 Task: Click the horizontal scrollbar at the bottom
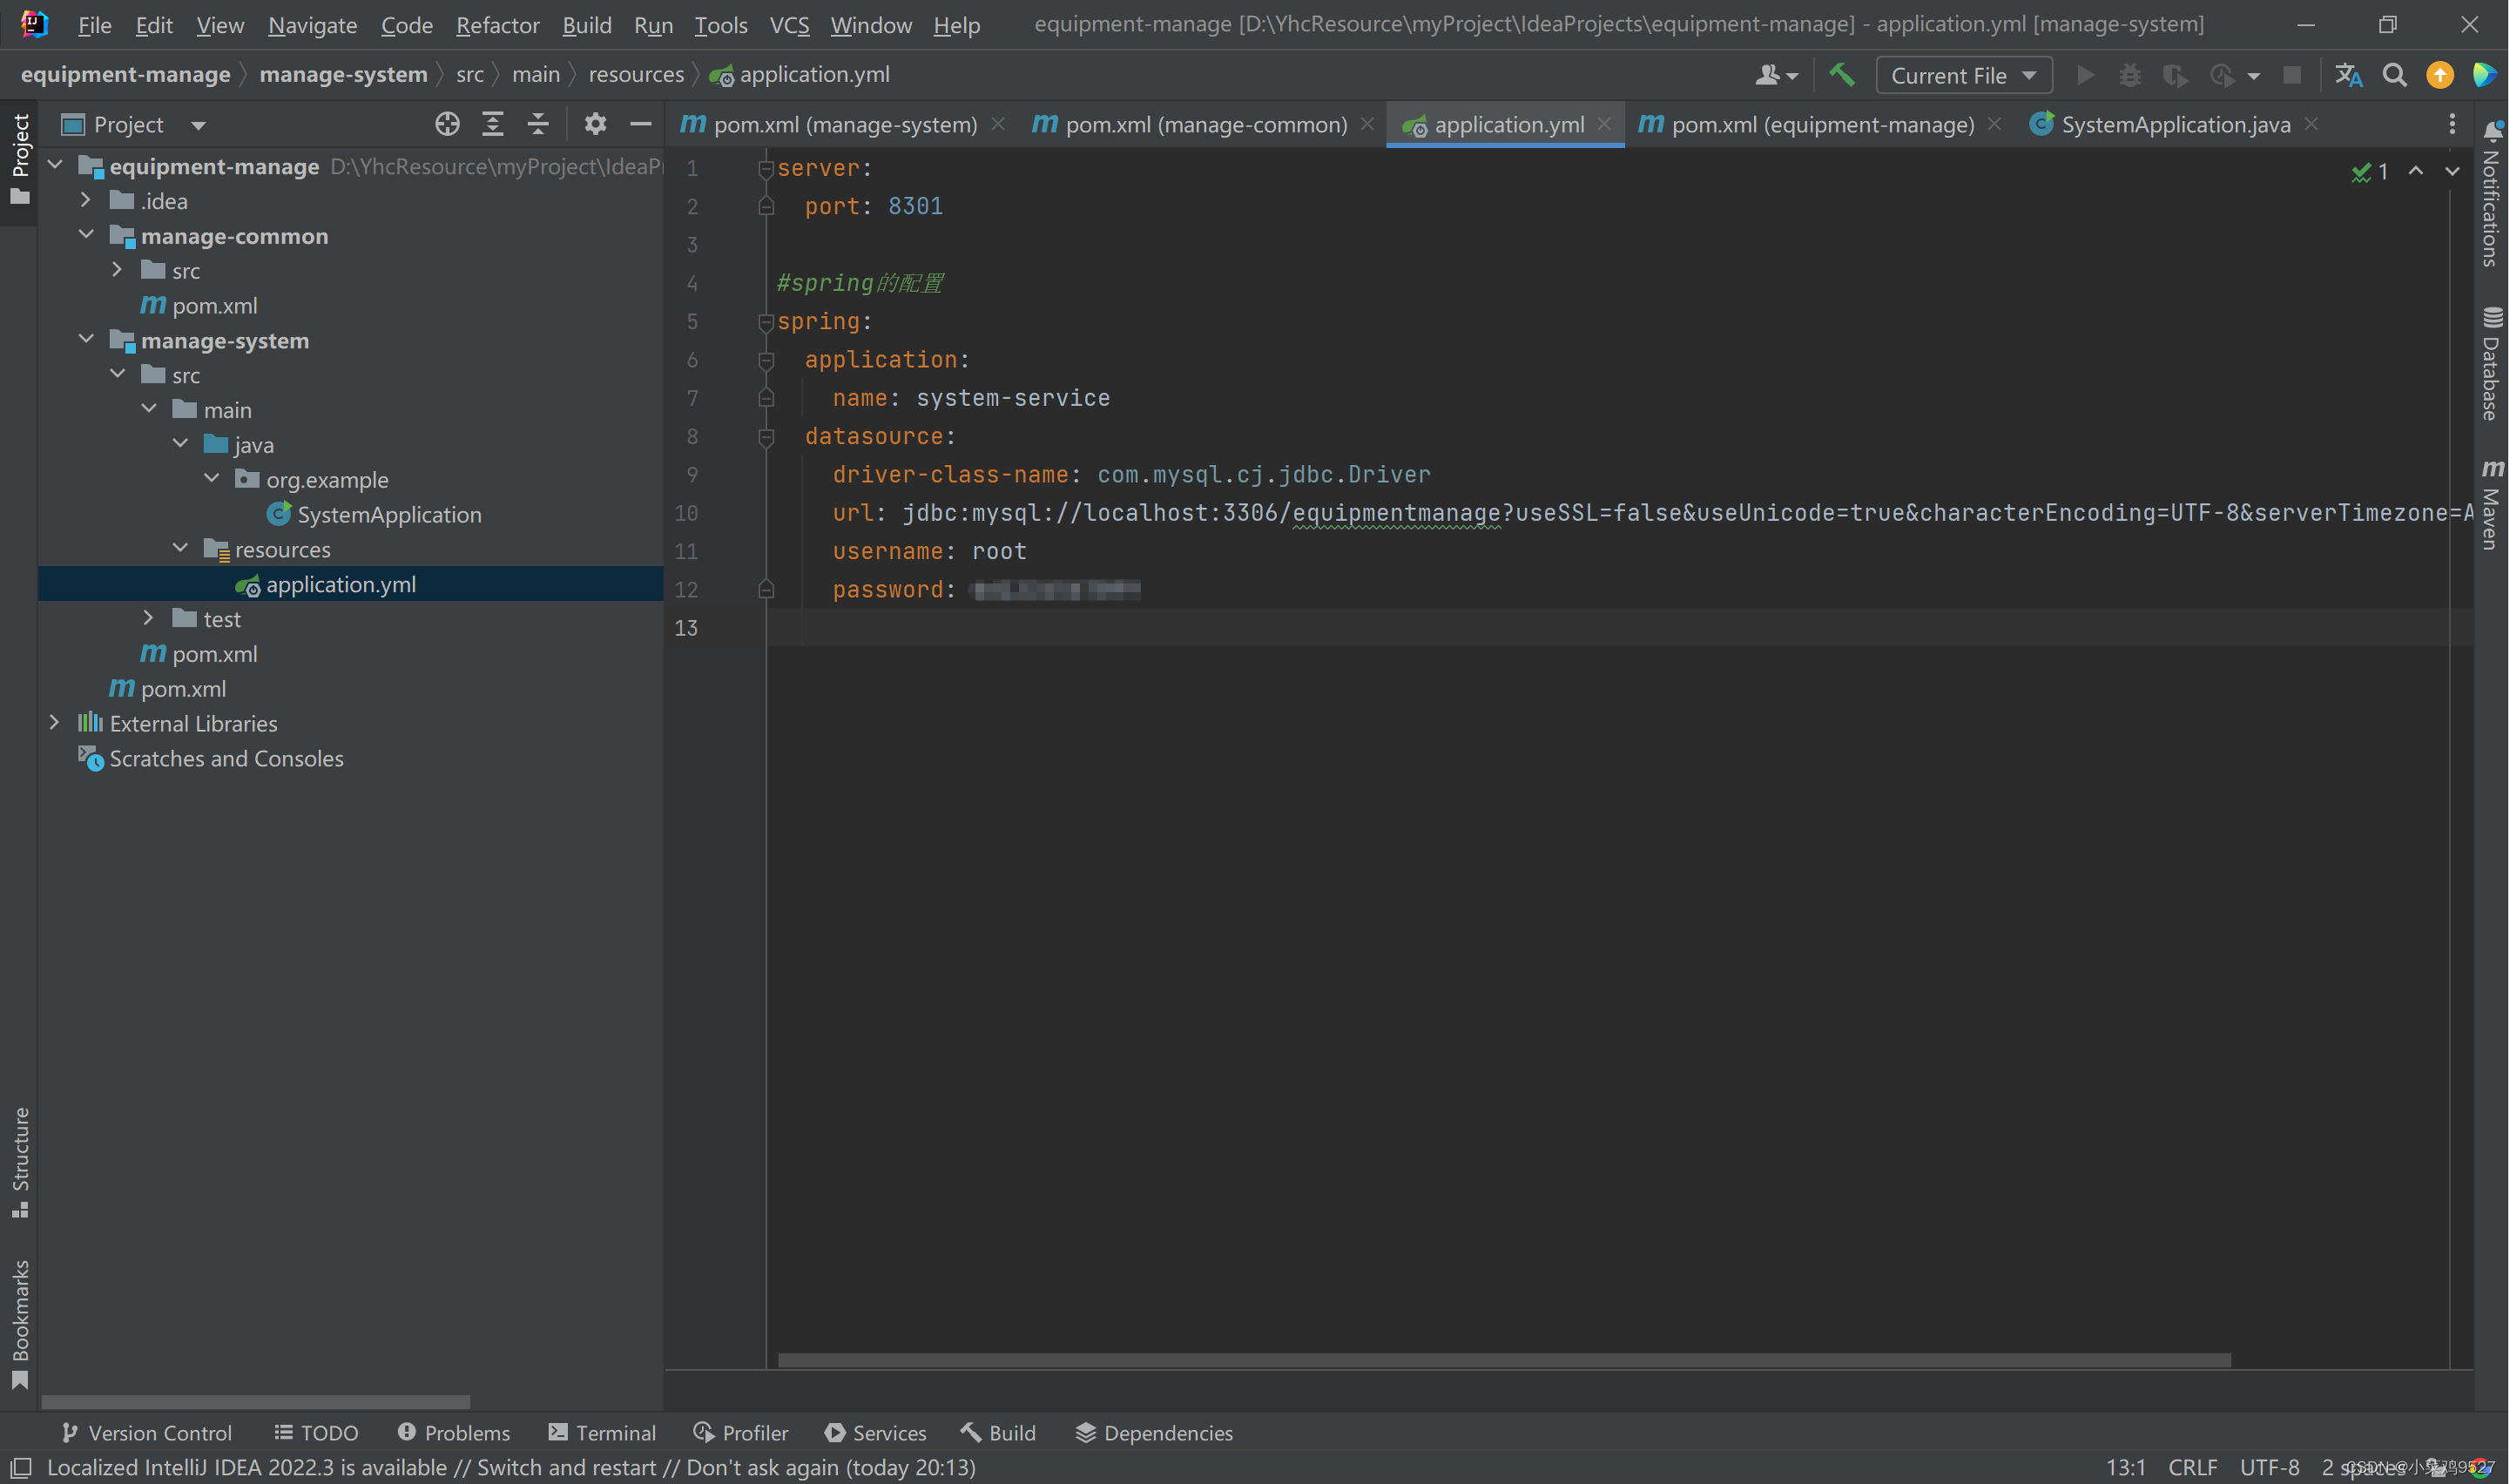(1507, 1360)
